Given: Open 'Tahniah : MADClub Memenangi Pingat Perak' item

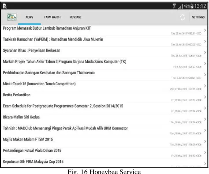Looking at the screenshot, I should coord(65,129).
